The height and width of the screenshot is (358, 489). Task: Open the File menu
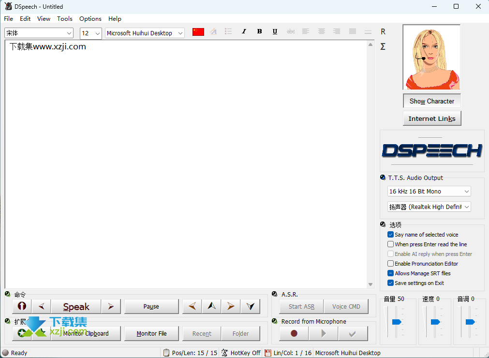(x=8, y=19)
